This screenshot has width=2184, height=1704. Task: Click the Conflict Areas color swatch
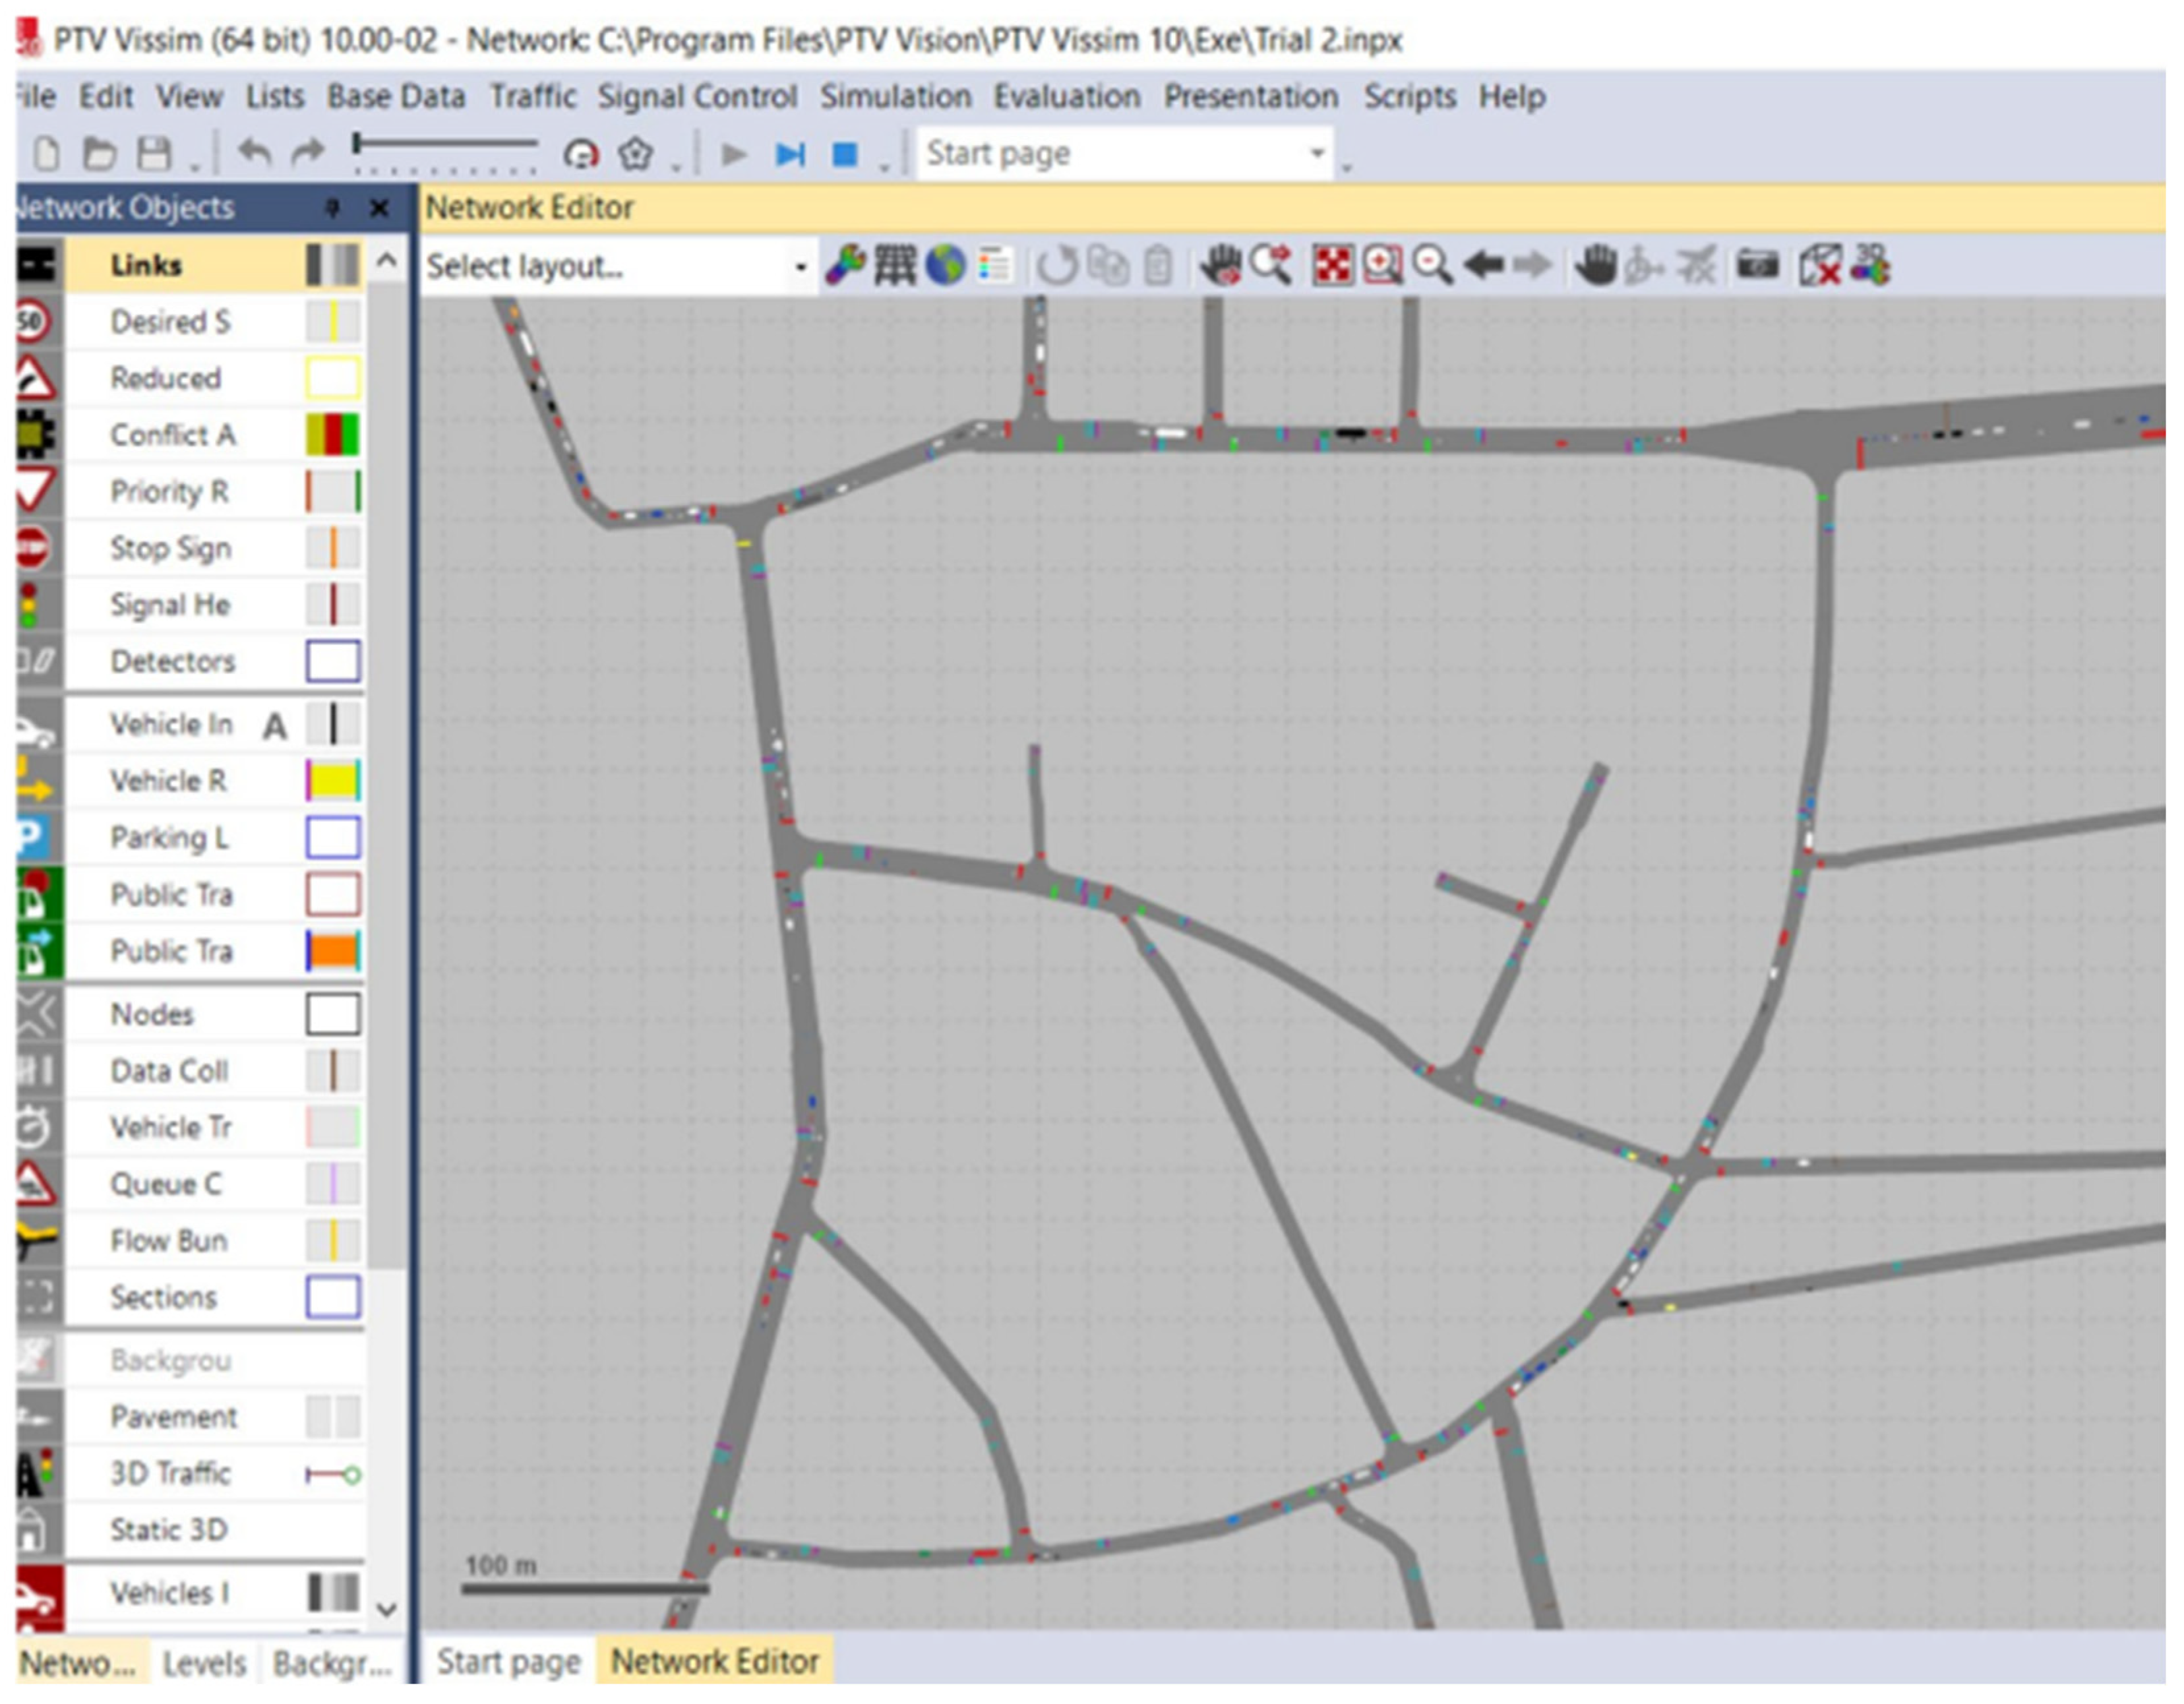[x=332, y=435]
